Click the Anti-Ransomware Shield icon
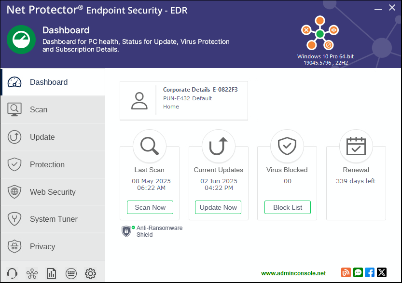This screenshot has width=402, height=283. (x=126, y=231)
